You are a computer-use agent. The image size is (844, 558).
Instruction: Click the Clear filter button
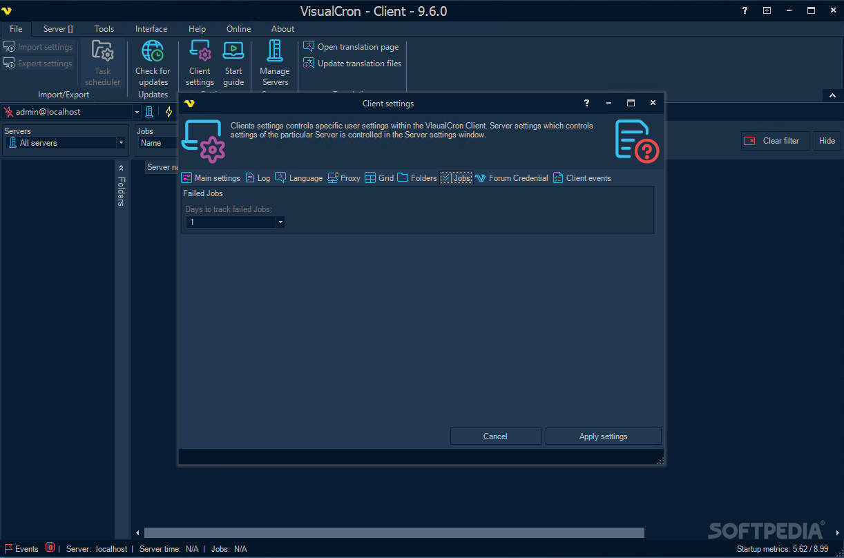(775, 141)
